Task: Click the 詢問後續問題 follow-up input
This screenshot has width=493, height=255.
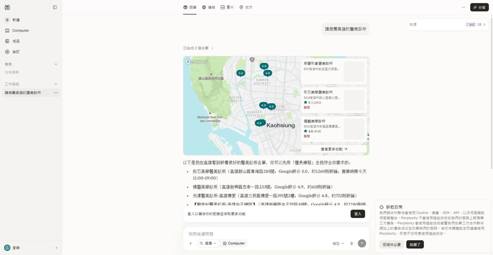Action: point(276,234)
